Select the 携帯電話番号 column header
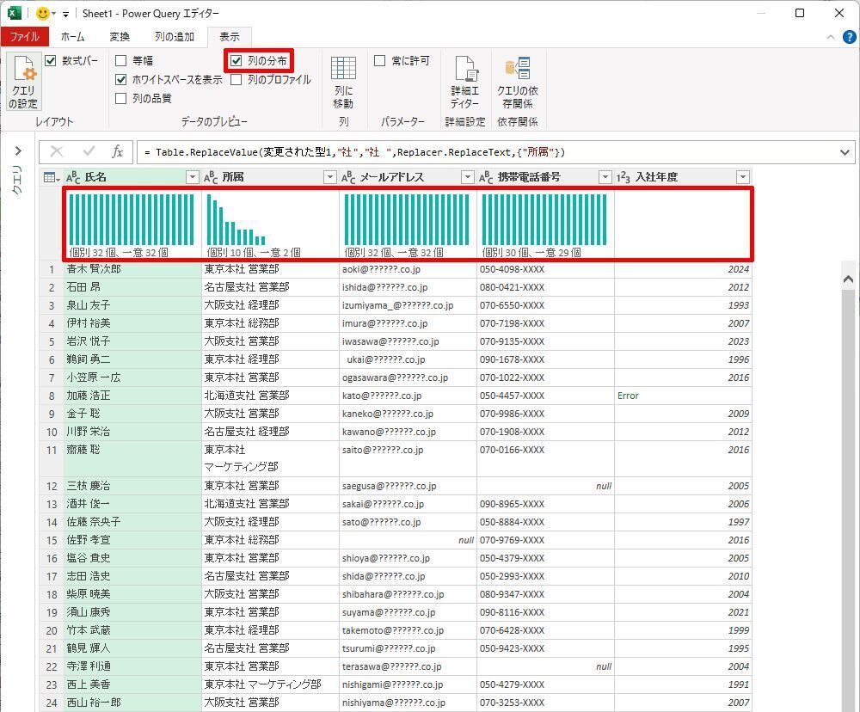This screenshot has height=712, width=860. coord(544,177)
